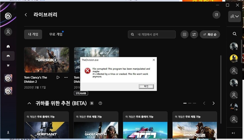
Task: Collapse the friends panel with arrow icon
Action: tap(233, 133)
